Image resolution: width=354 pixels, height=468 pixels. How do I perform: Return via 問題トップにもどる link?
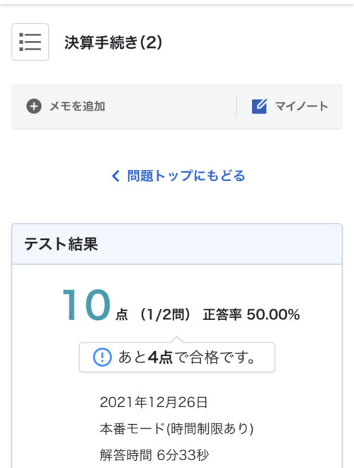[178, 176]
